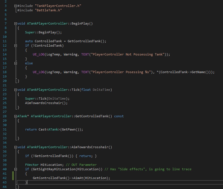The height and width of the screenshot is (189, 223).
Task: Collapse the BeginPlay function body
Action: [x=15, y=23]
